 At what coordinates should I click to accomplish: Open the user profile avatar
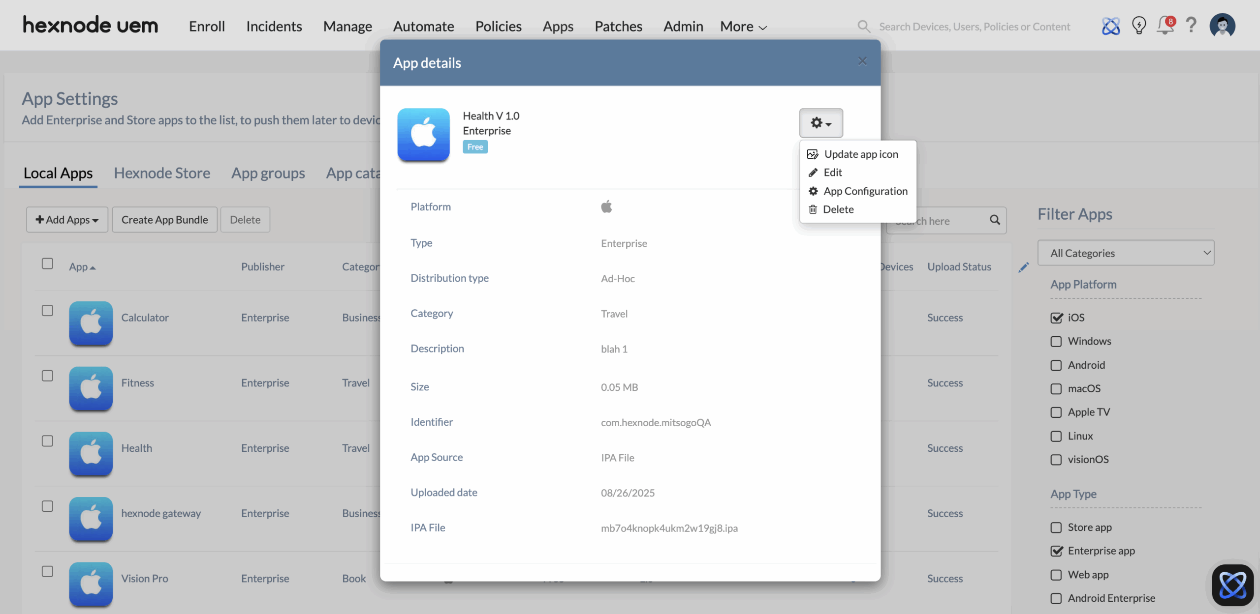(1223, 26)
